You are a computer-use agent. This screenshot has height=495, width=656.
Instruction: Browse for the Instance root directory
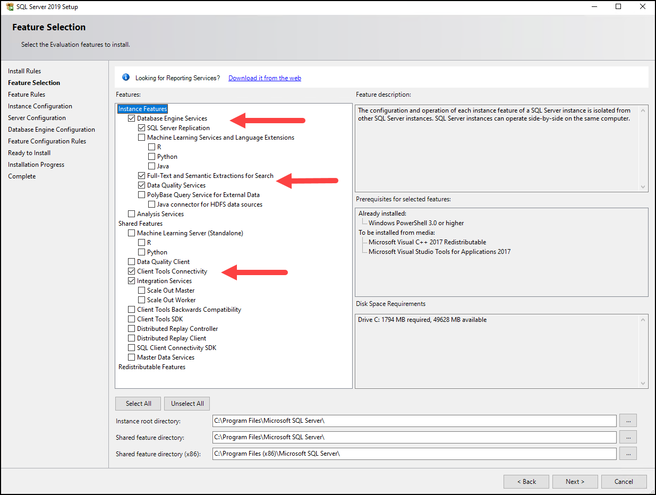628,421
